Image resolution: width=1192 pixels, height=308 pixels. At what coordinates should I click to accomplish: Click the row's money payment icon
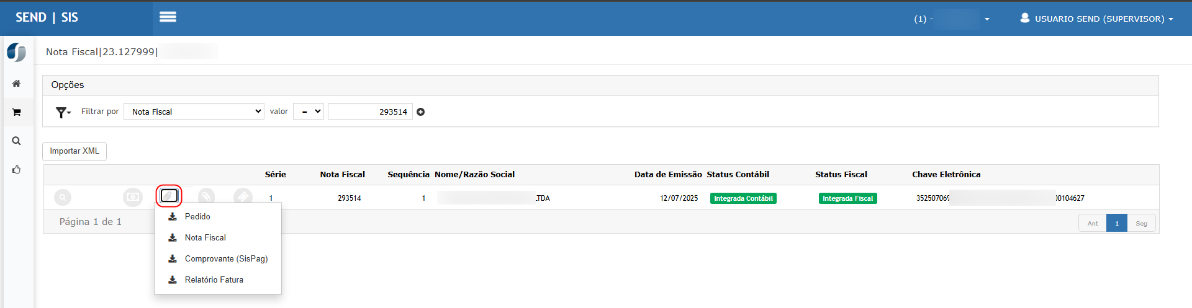point(132,197)
